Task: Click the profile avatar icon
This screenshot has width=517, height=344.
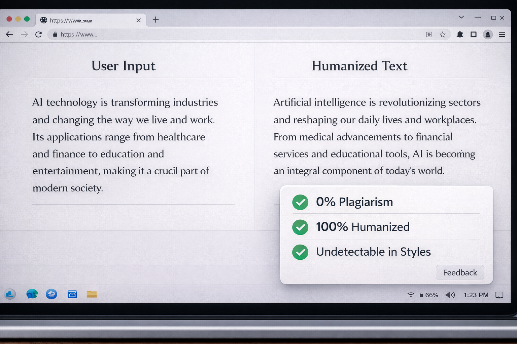Action: click(488, 34)
